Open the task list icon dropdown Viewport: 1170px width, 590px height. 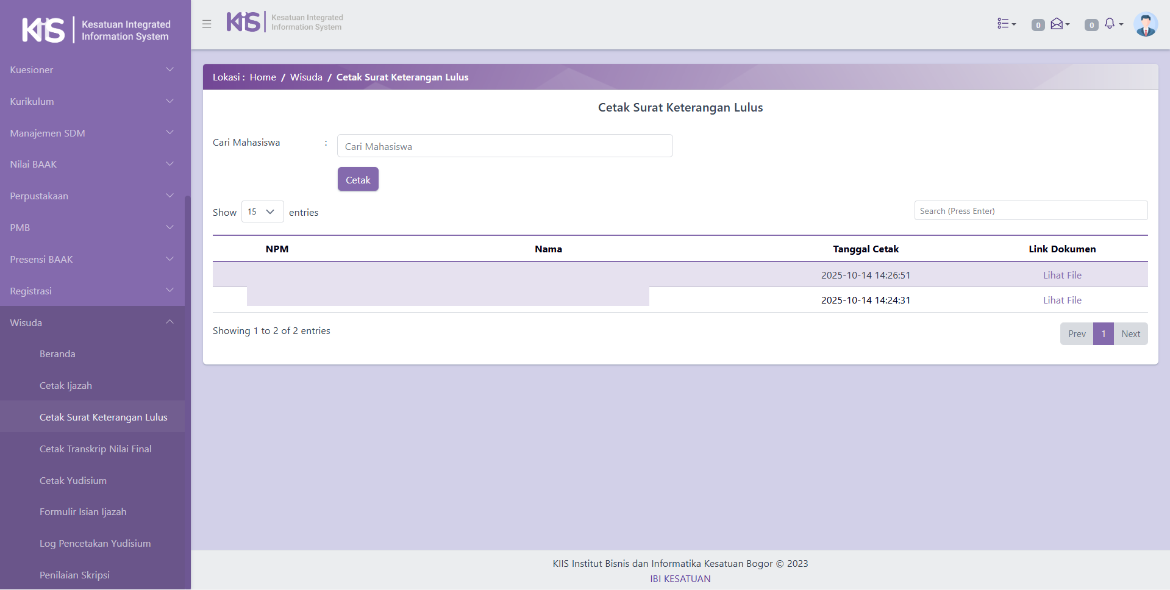tap(1006, 24)
